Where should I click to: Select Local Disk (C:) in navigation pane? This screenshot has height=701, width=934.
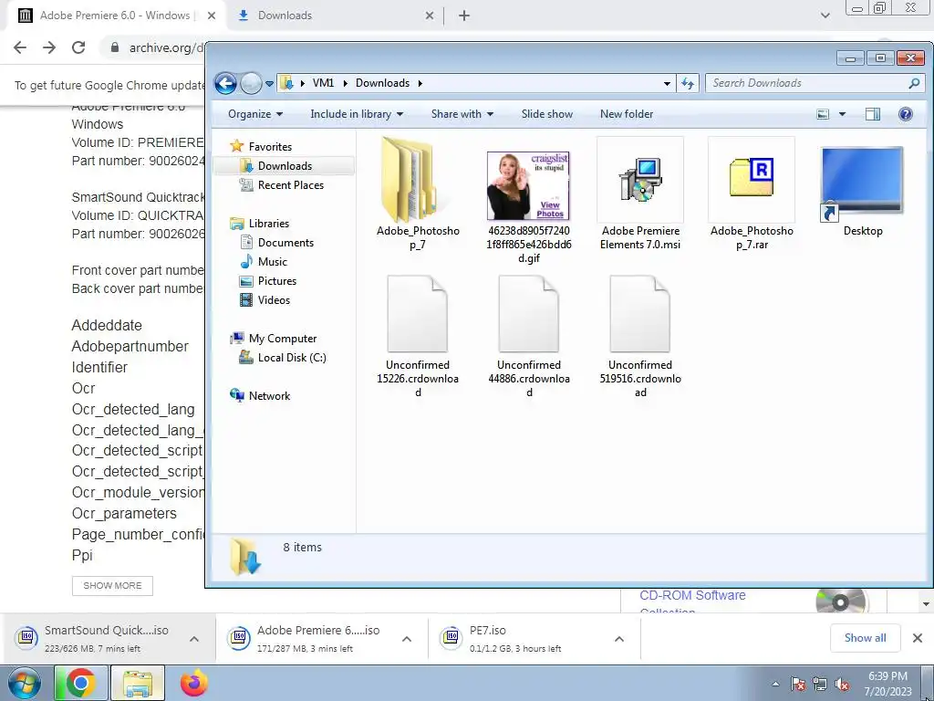click(292, 358)
